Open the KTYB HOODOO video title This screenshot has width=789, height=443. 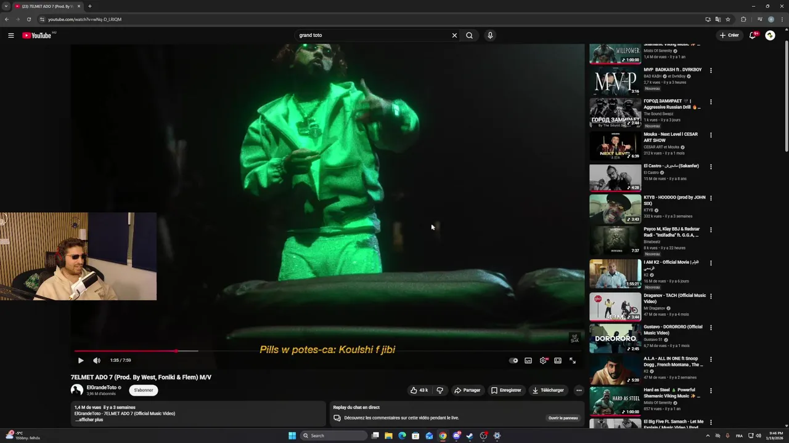click(x=674, y=201)
